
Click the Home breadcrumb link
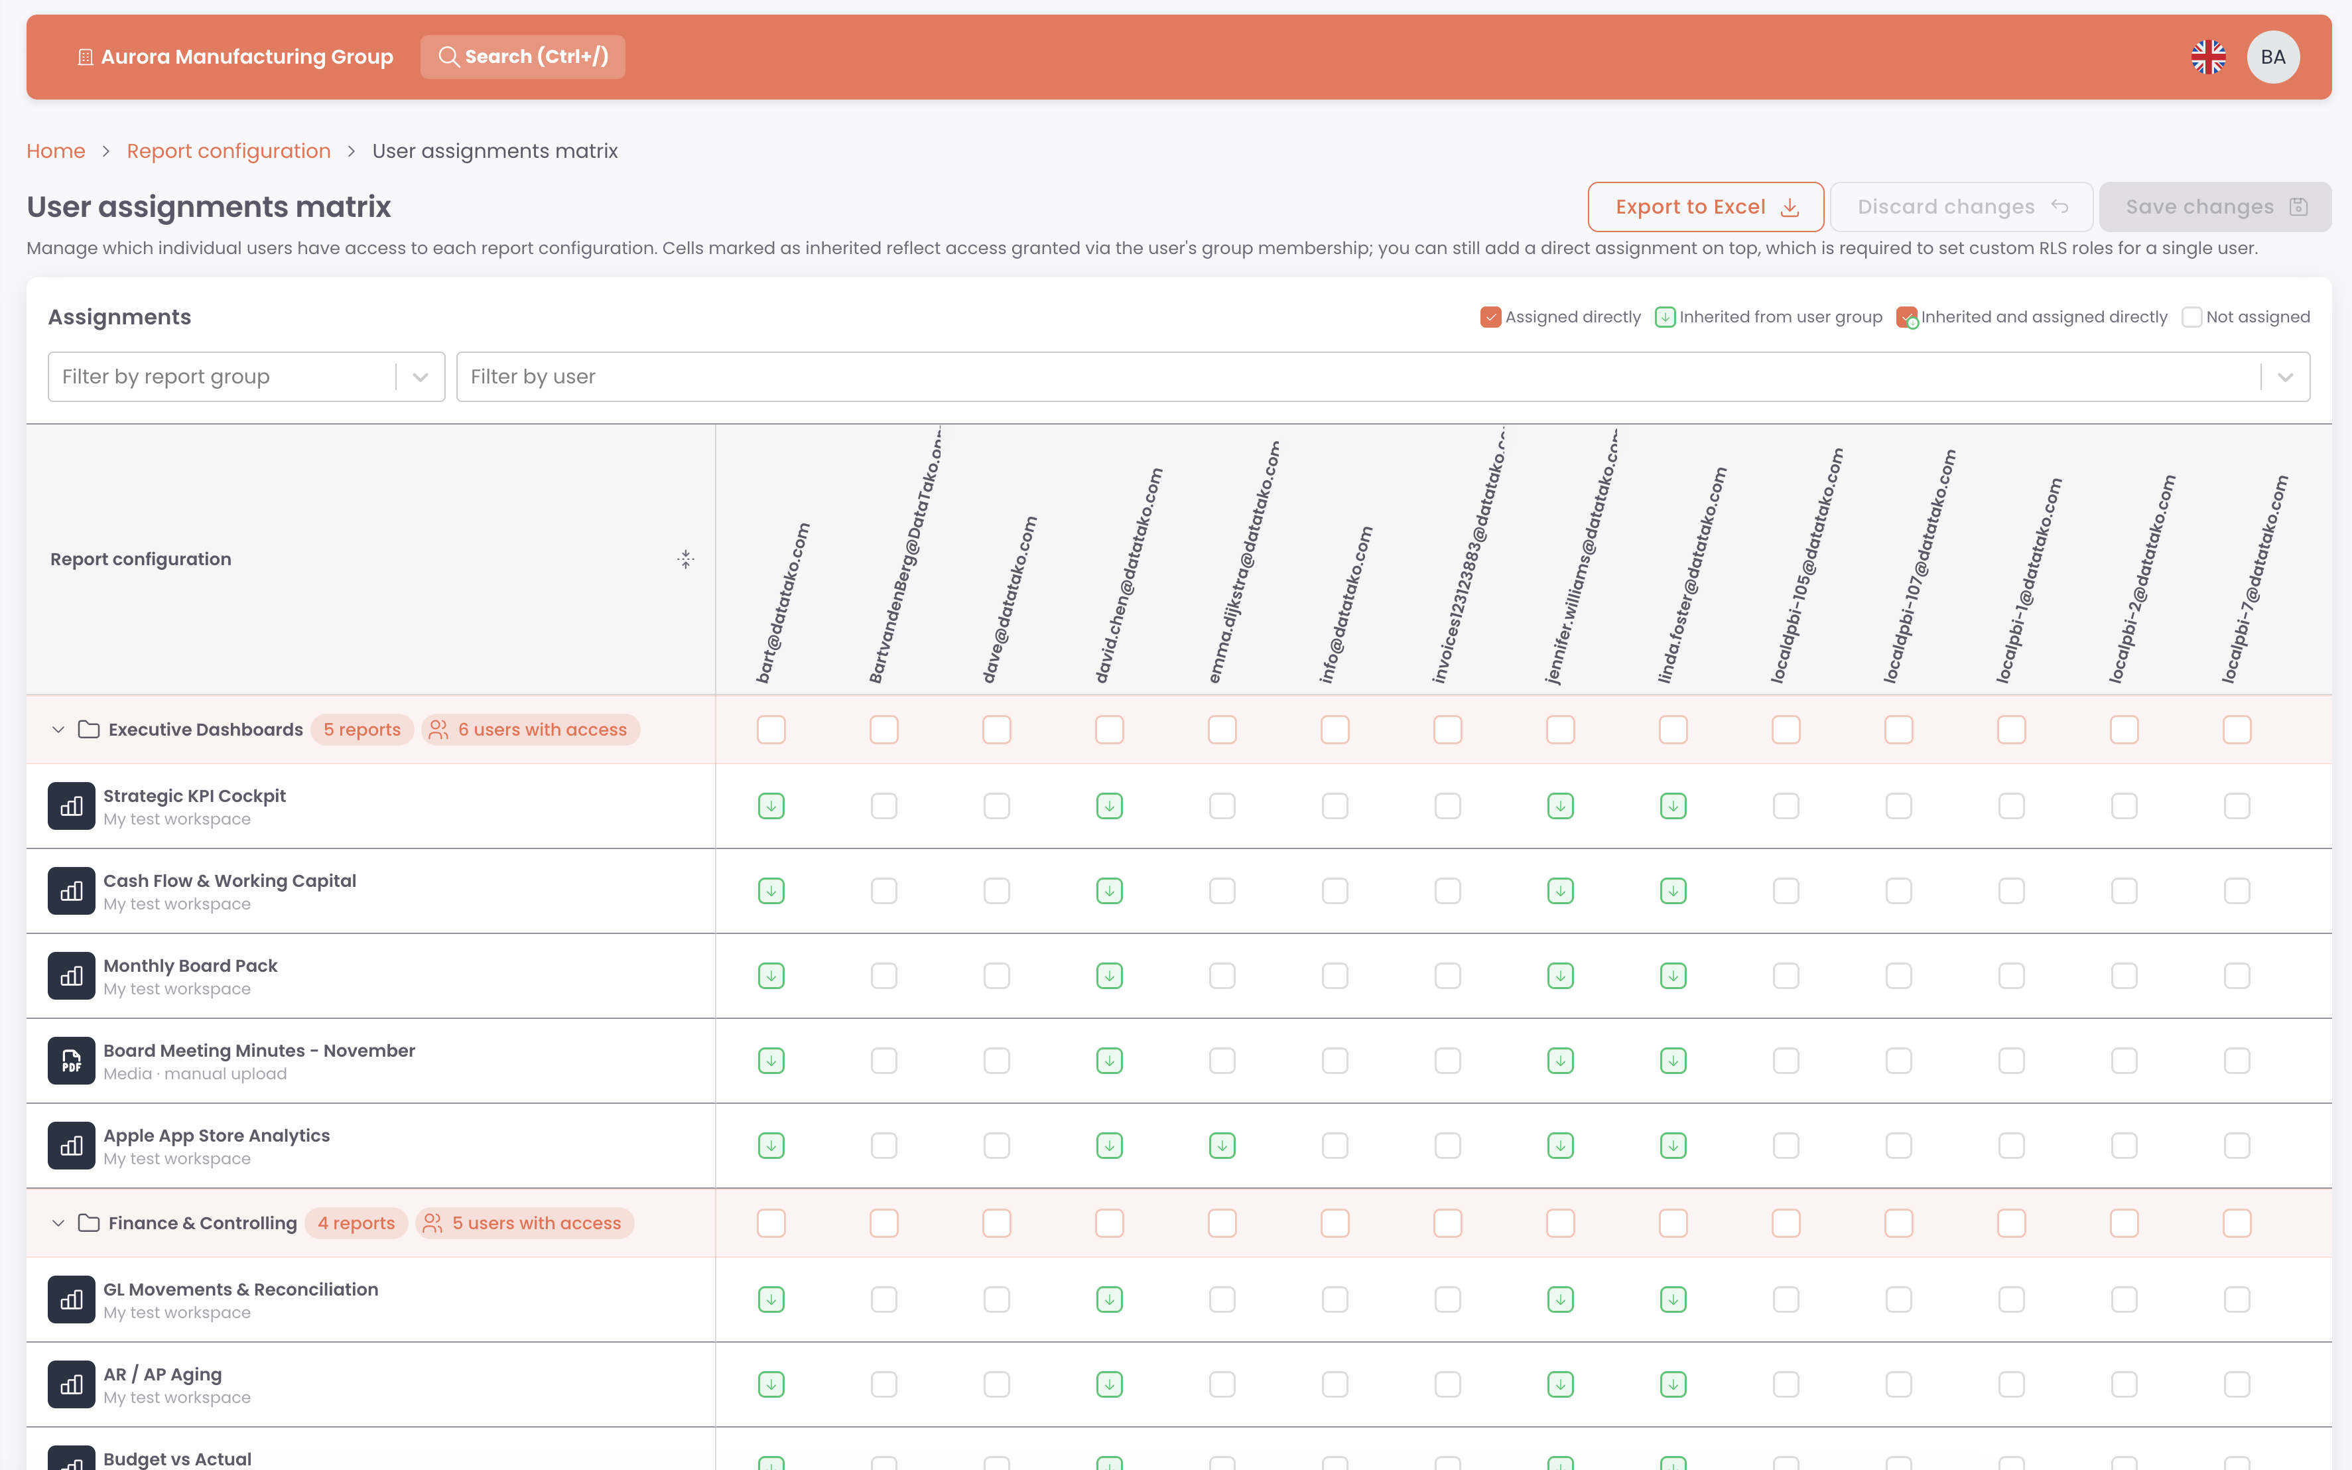pyautogui.click(x=56, y=151)
